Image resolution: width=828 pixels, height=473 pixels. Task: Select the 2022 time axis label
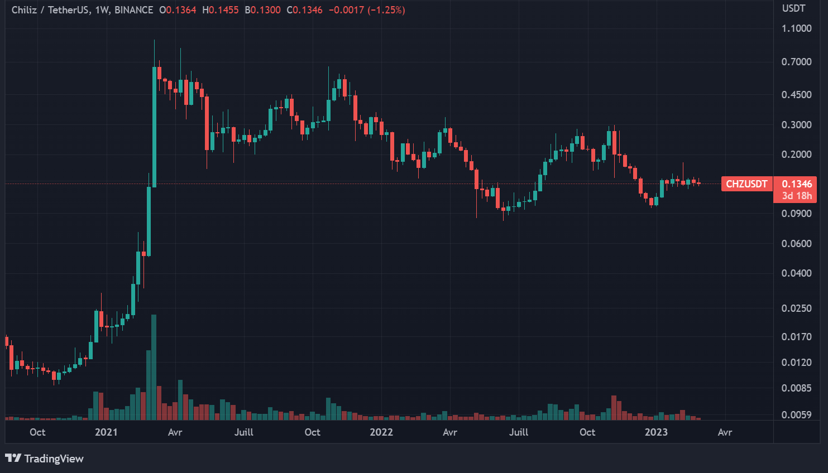tap(381, 432)
